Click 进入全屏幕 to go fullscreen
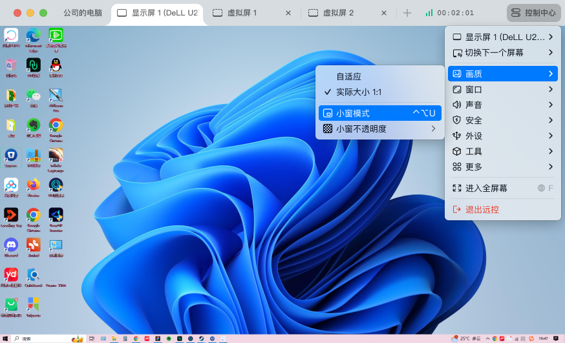This screenshot has height=343, width=565. pyautogui.click(x=503, y=188)
